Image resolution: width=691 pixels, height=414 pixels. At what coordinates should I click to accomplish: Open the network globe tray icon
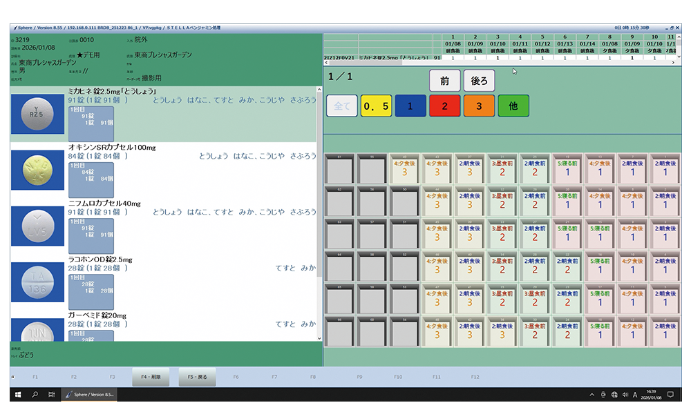[x=614, y=395]
